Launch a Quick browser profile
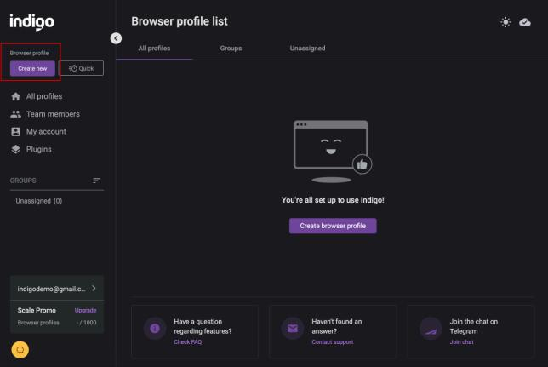This screenshot has height=367, width=548. (81, 68)
